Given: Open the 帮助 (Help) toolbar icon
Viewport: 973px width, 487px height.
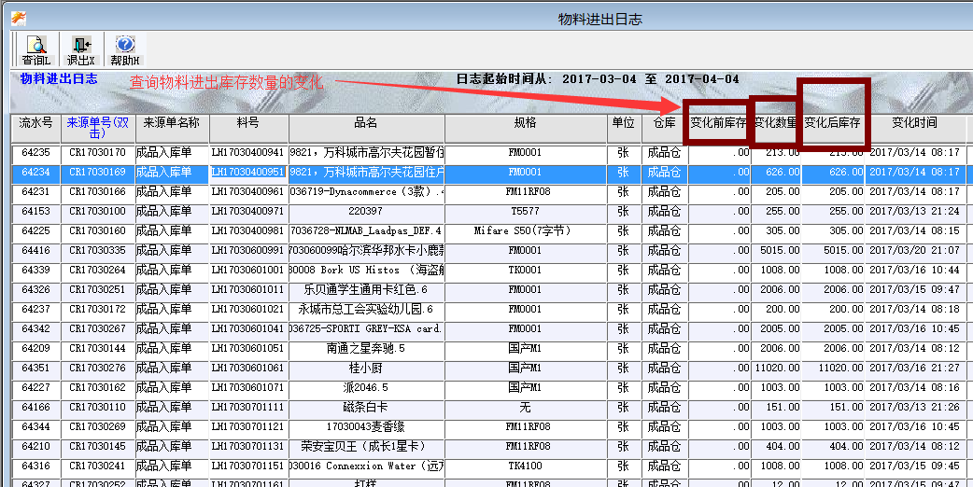Looking at the screenshot, I should click(124, 49).
